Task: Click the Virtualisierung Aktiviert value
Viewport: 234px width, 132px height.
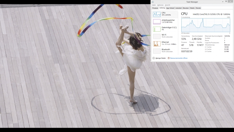Action: pyautogui.click(x=227, y=45)
